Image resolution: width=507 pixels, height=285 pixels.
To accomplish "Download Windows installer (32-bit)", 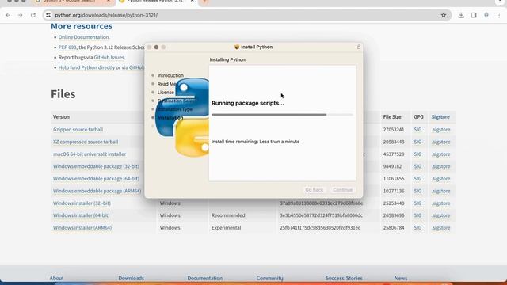I will [82, 203].
